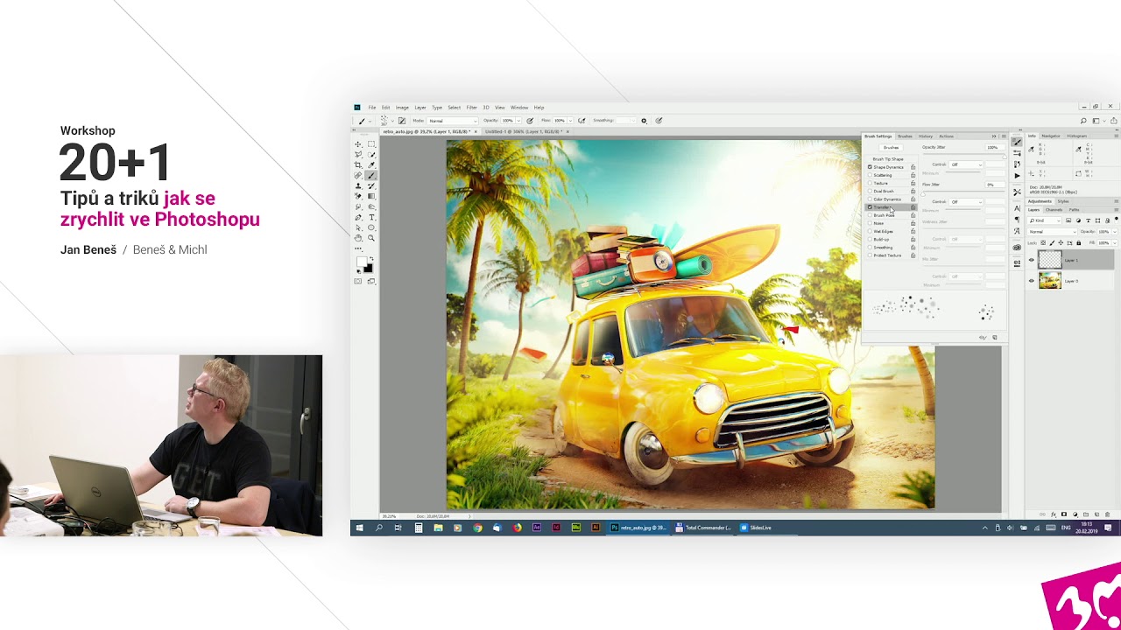Click the Flow Jitter slider handle
Image resolution: width=1121 pixels, height=630 pixels.
[923, 194]
